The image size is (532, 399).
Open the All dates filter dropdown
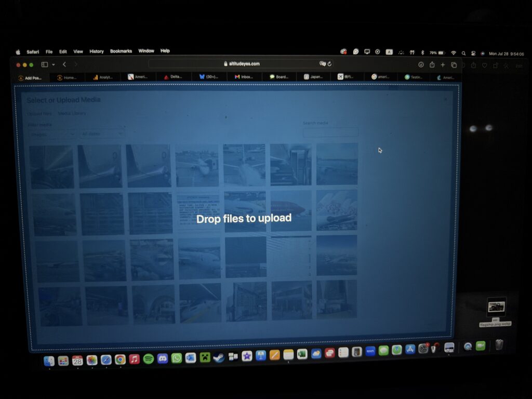[102, 134]
